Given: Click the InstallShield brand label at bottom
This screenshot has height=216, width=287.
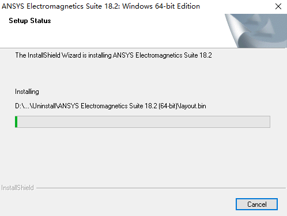Looking at the screenshot, I should 17,188.
